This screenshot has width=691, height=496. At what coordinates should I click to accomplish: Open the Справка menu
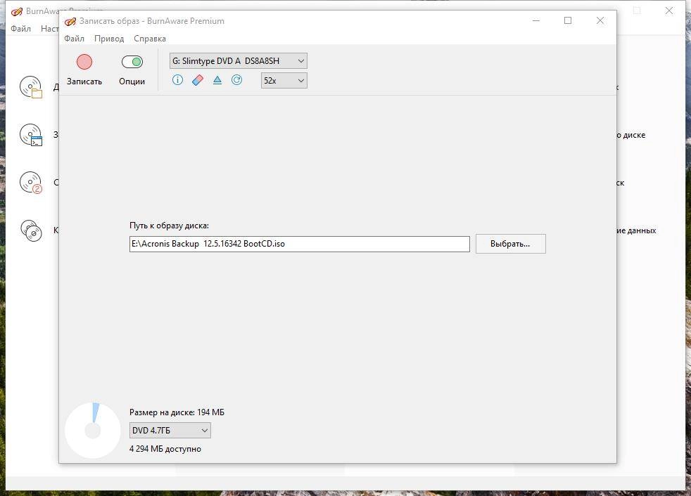click(150, 39)
